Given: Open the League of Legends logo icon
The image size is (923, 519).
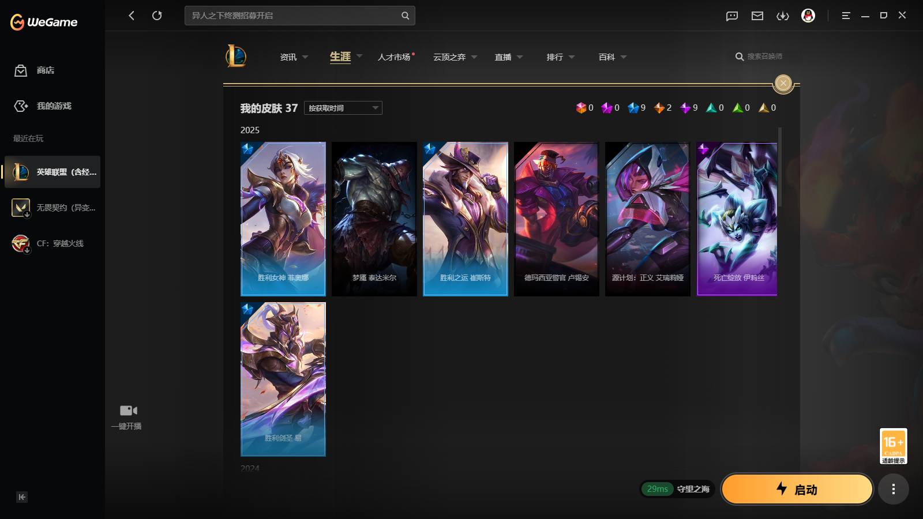Looking at the screenshot, I should coord(236,56).
